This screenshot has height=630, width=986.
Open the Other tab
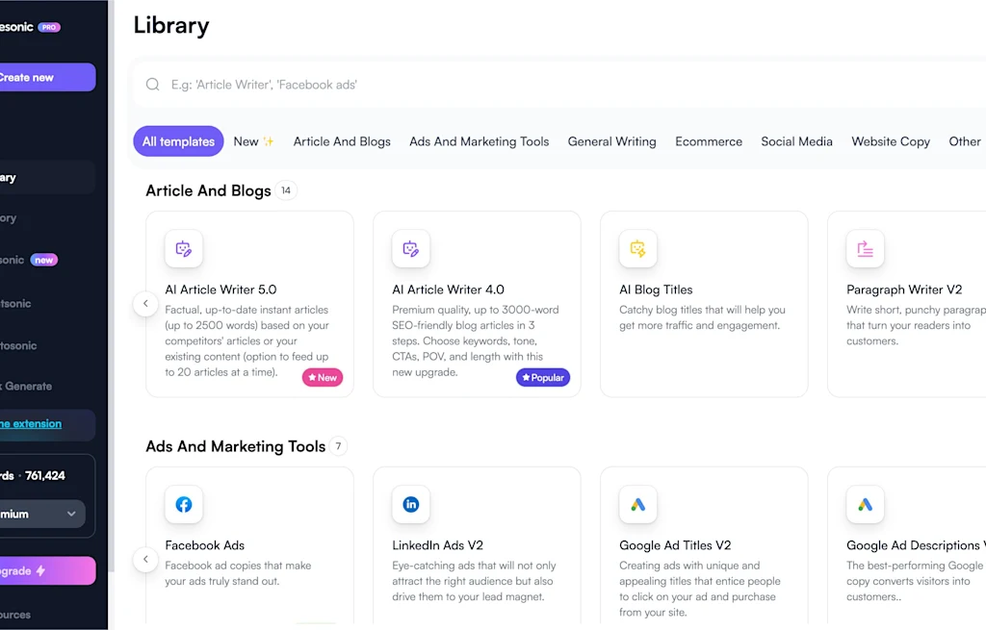(965, 141)
